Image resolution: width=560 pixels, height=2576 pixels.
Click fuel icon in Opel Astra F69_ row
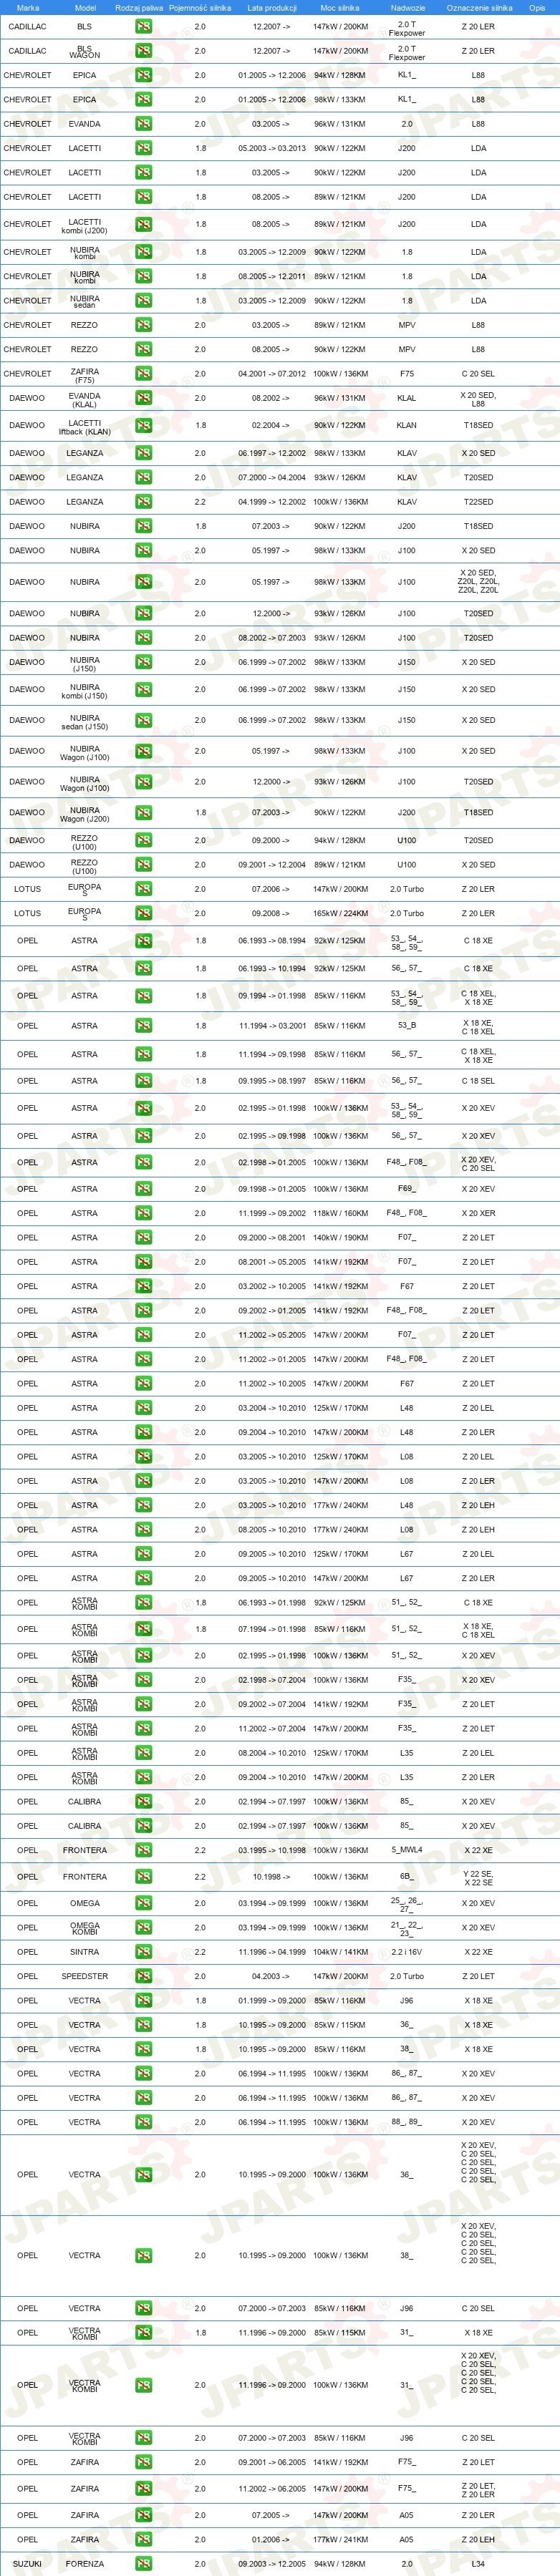144,1189
